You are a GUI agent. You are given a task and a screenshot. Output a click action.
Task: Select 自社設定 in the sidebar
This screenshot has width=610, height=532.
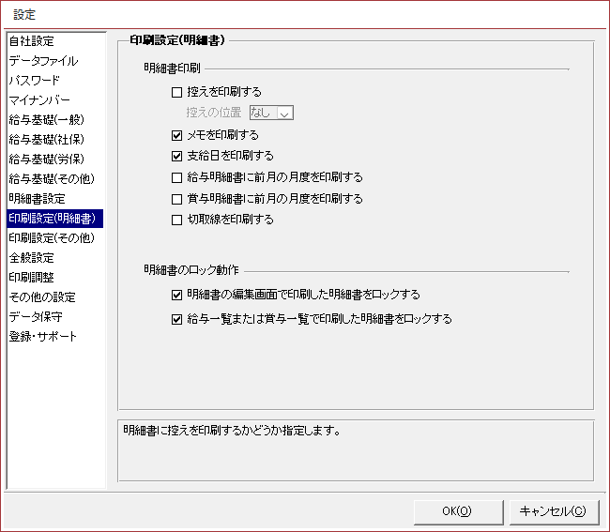[32, 41]
